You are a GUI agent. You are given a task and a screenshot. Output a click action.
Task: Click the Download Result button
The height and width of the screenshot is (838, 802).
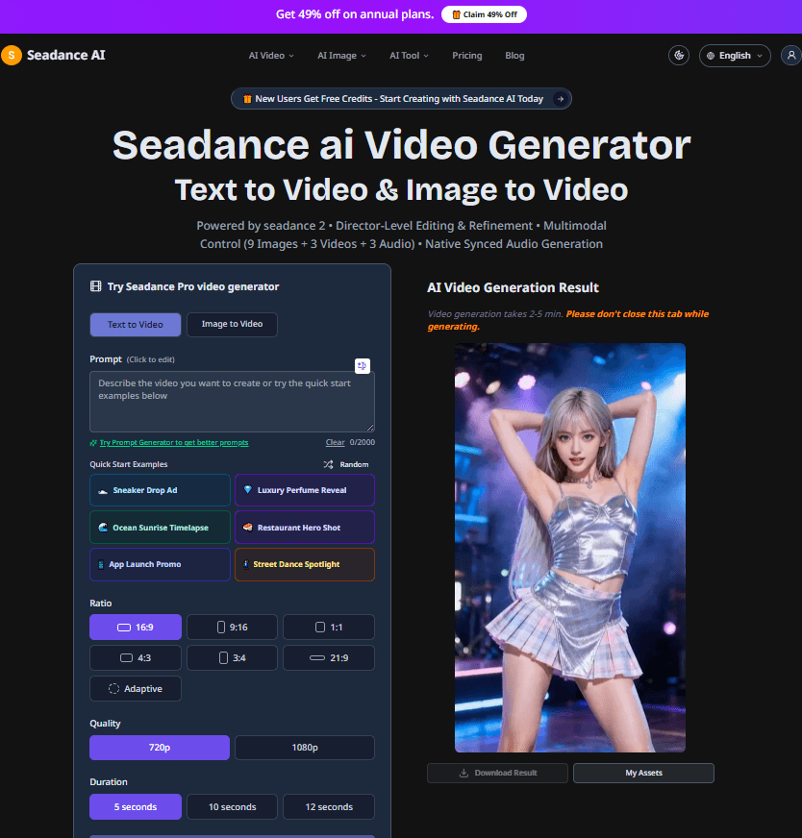point(497,773)
